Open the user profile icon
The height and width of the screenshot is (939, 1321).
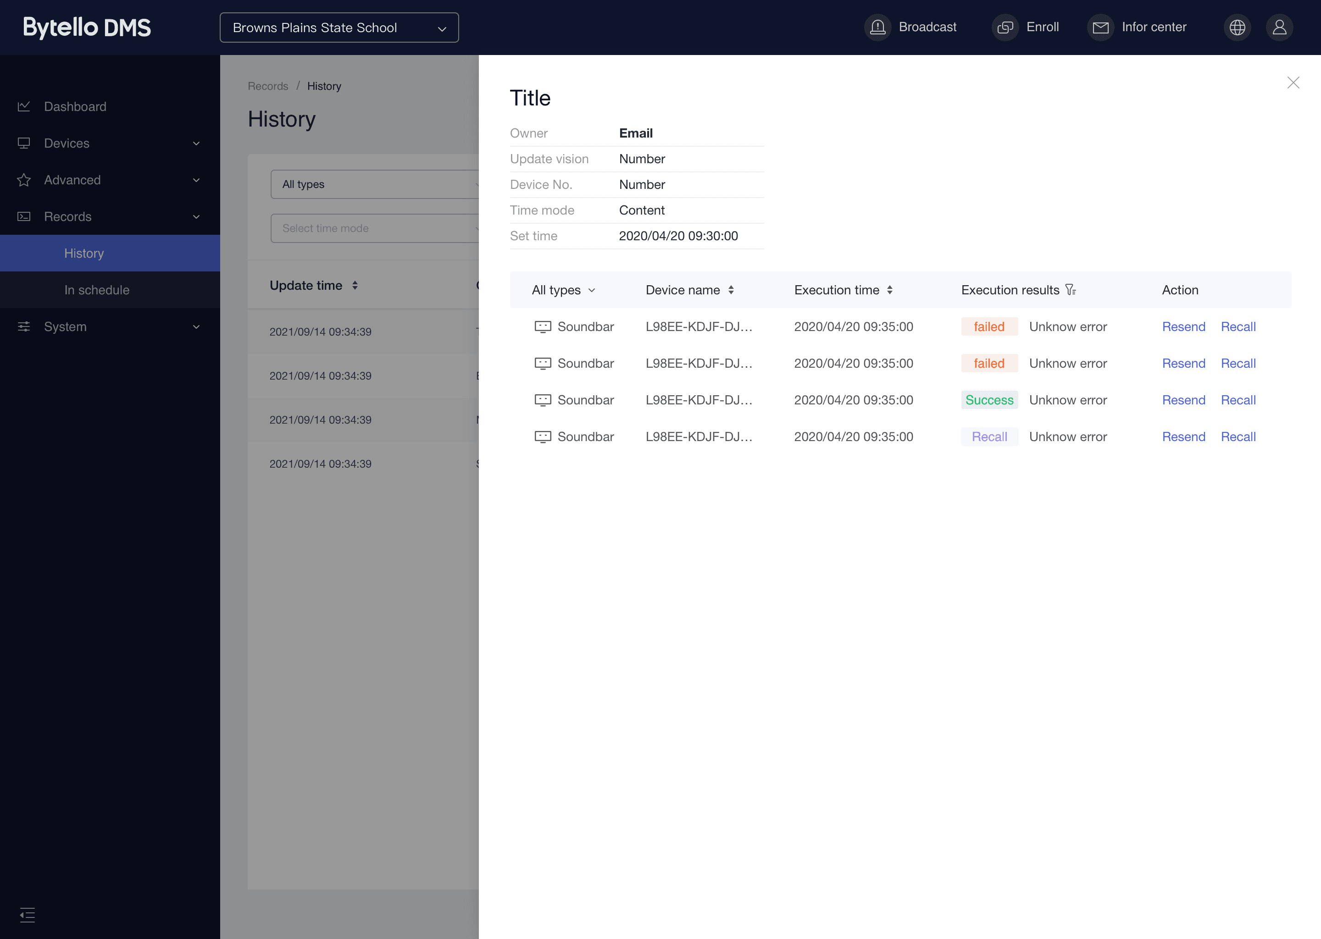(1279, 27)
